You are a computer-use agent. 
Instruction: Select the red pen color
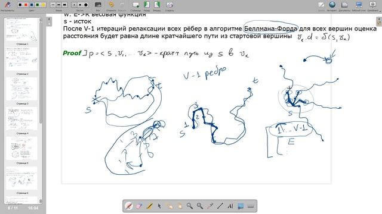(x=26, y=5)
